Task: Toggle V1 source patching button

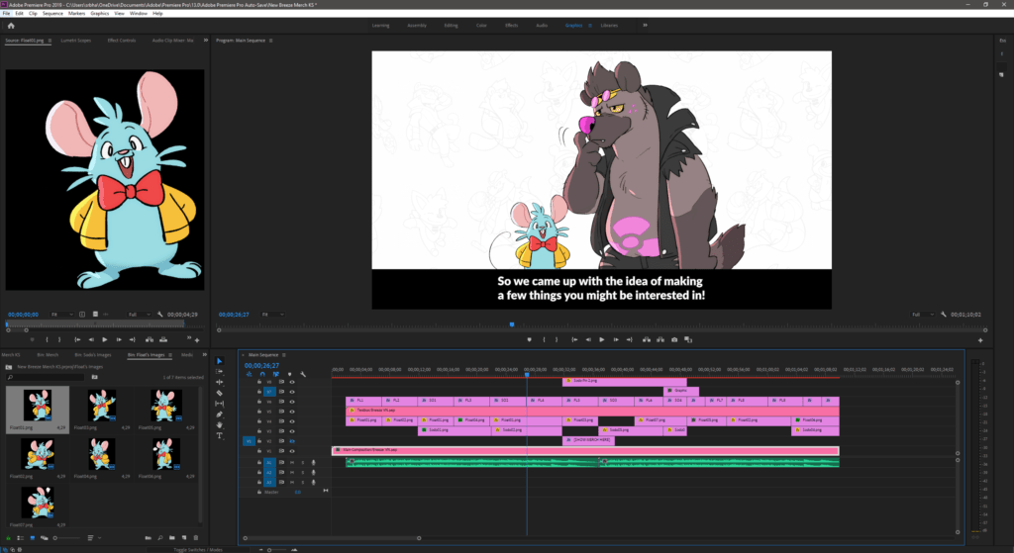Action: 249,441
